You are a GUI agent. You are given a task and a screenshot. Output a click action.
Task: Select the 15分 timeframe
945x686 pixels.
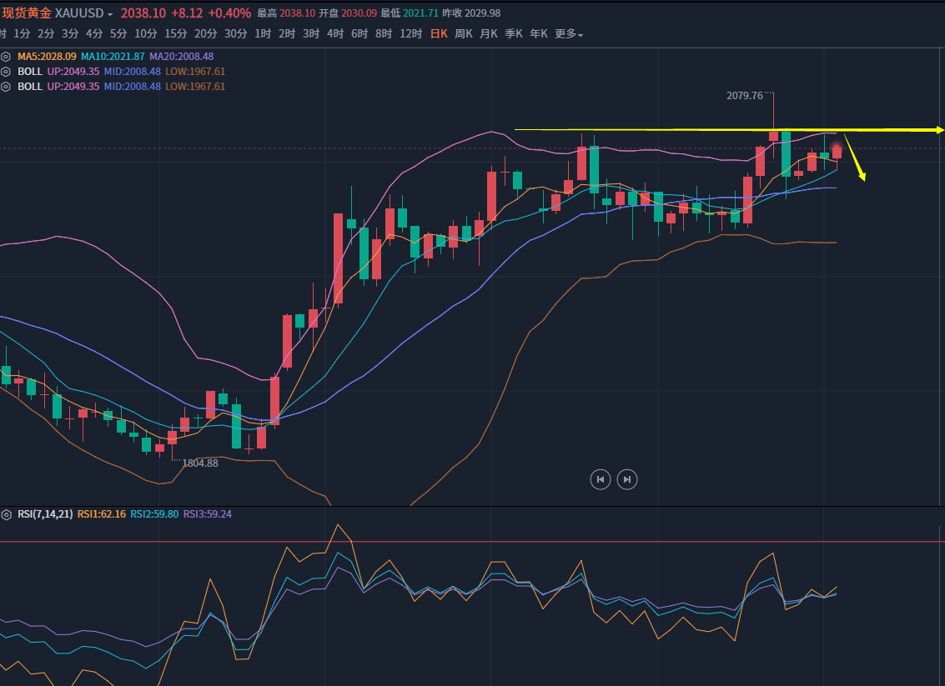(176, 34)
